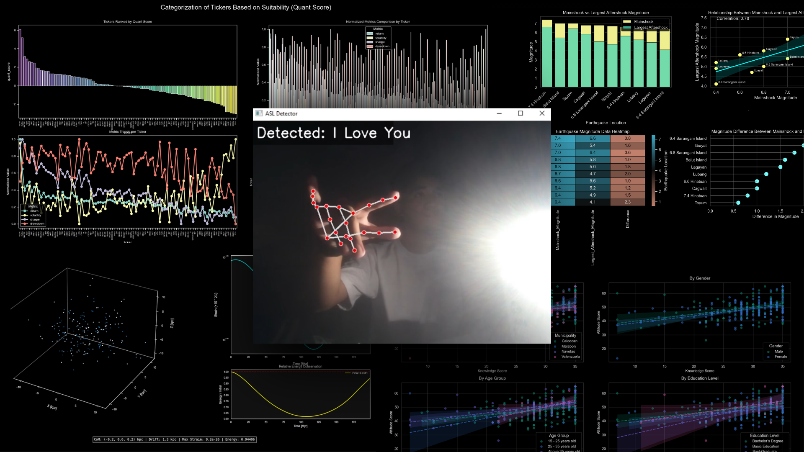
Task: Click the heatmap cell showing 0.8
Action: [x=628, y=139]
